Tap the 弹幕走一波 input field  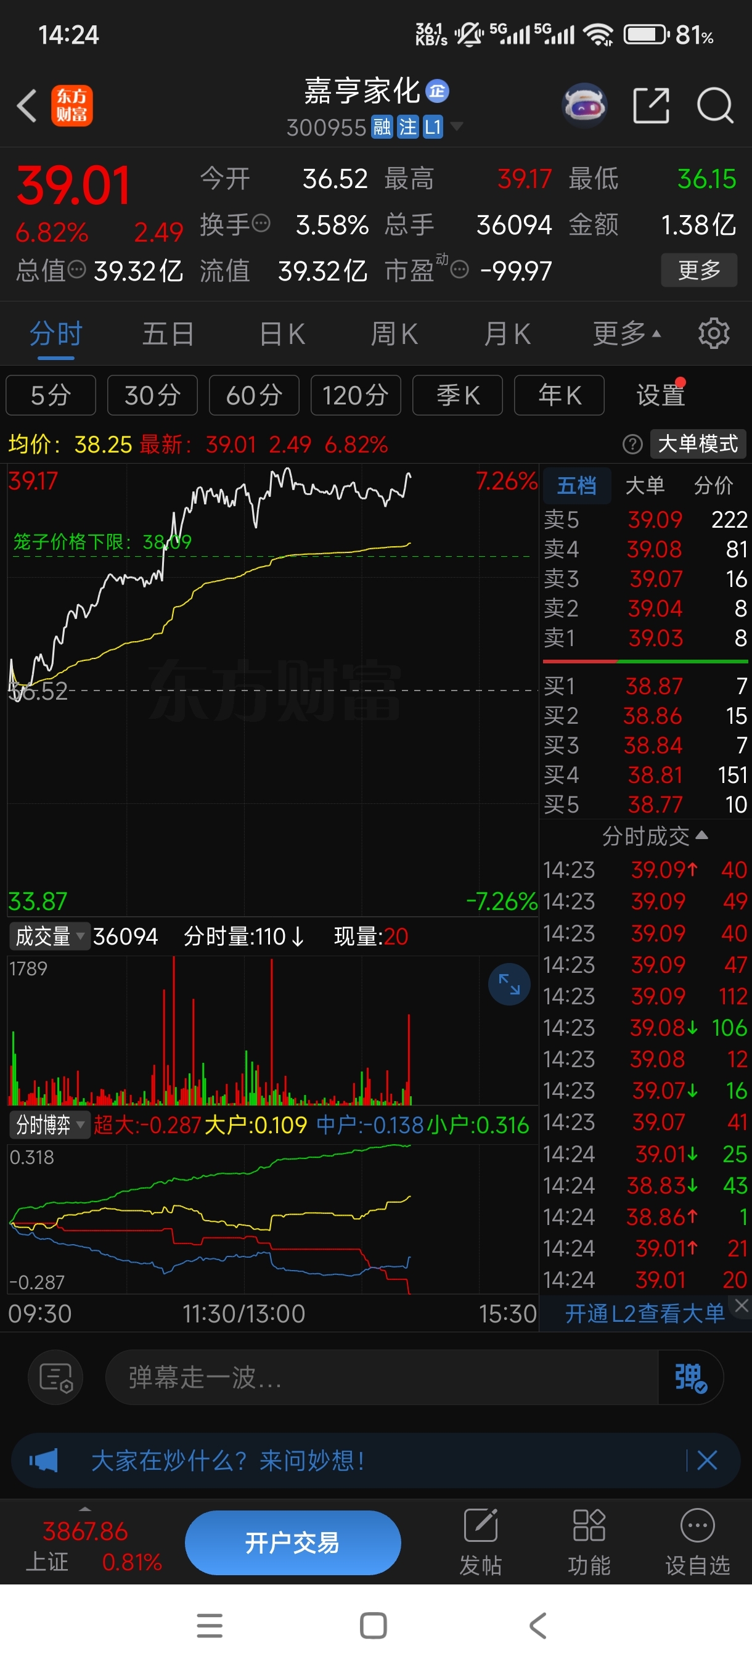382,1377
